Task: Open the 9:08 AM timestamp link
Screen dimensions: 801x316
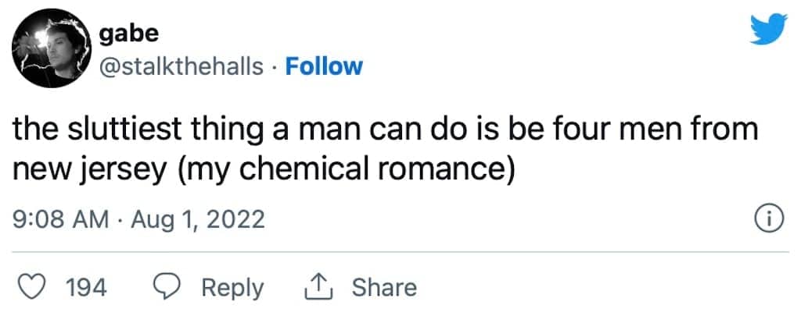Action: pyautogui.click(x=60, y=220)
